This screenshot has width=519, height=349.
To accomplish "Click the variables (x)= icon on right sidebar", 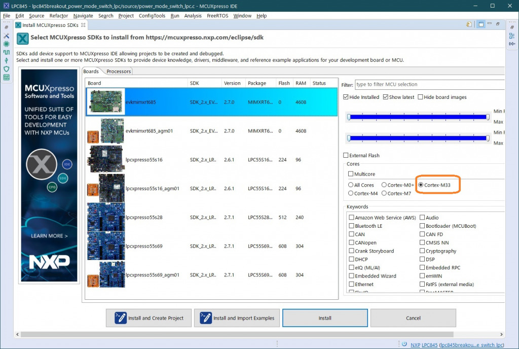I will (511, 44).
